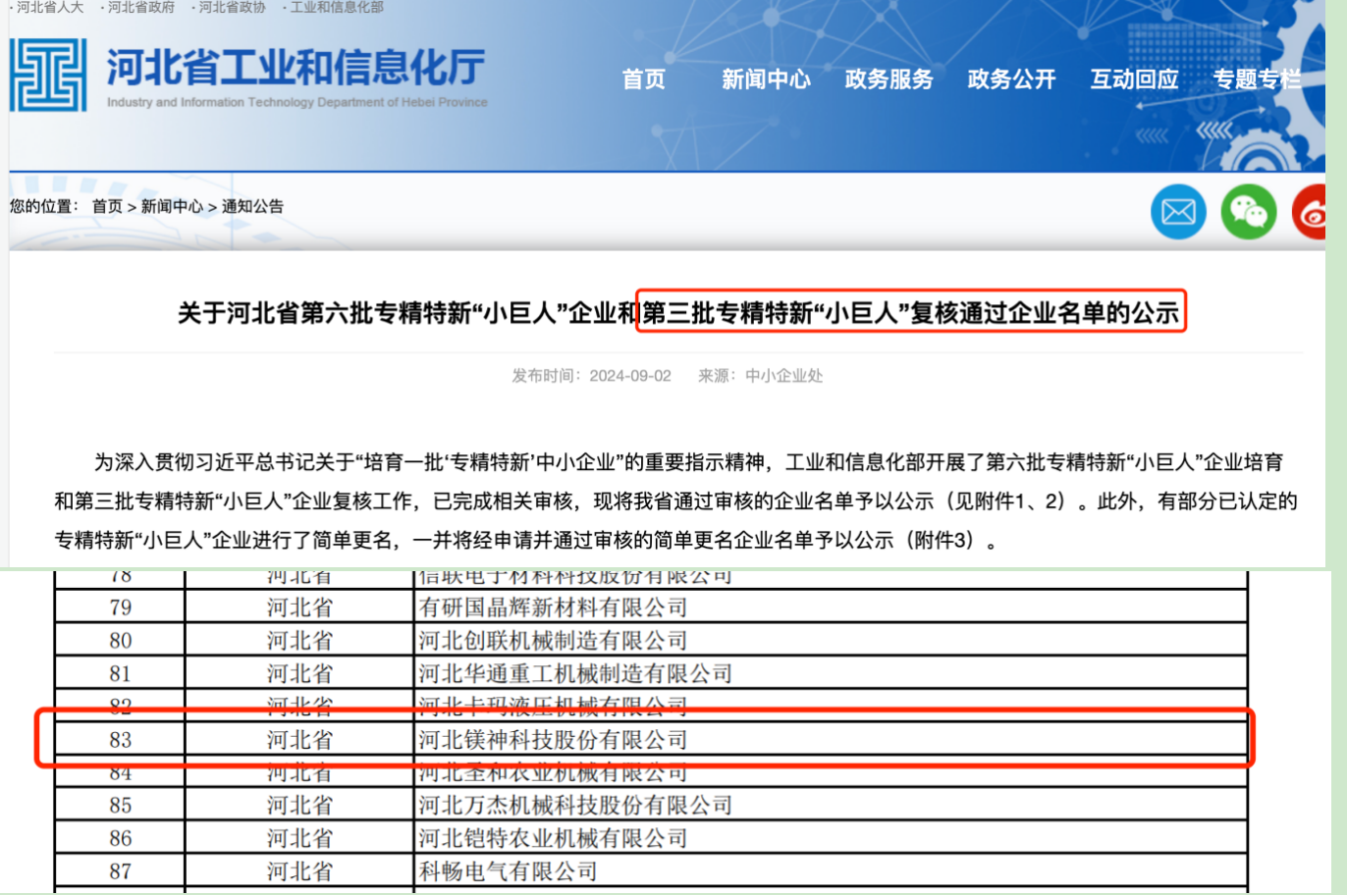Open the 首页 navigation menu item
This screenshot has width=1347, height=895.
coord(644,79)
